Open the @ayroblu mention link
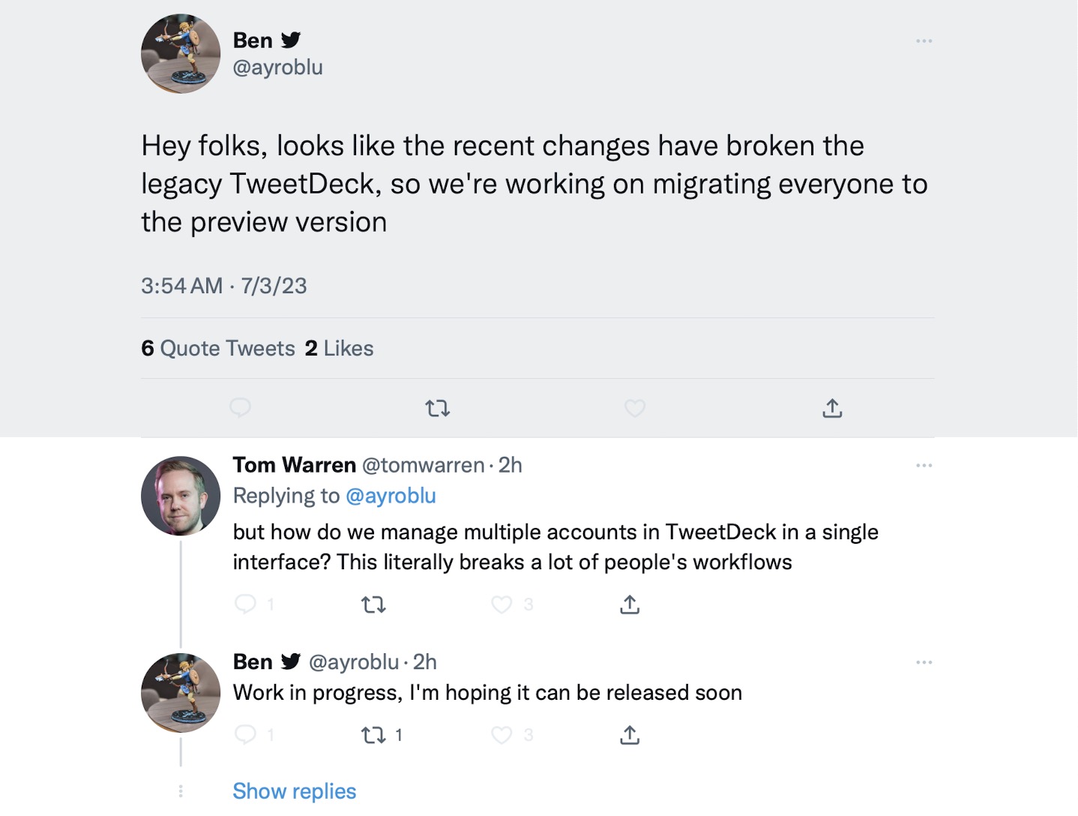1078x816 pixels. (x=391, y=496)
